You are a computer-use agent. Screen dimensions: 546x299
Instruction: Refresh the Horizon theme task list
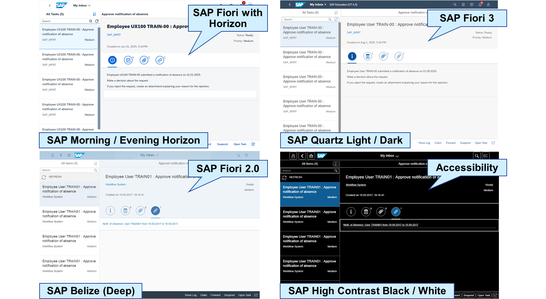[x=97, y=21]
